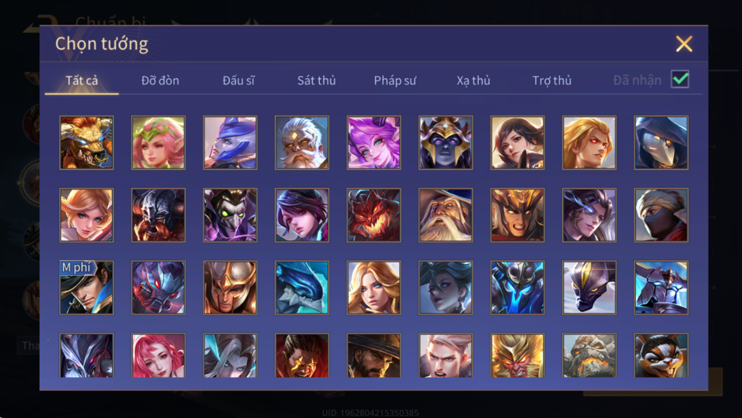Select the hooded plague-doctor mask hero

point(661,143)
